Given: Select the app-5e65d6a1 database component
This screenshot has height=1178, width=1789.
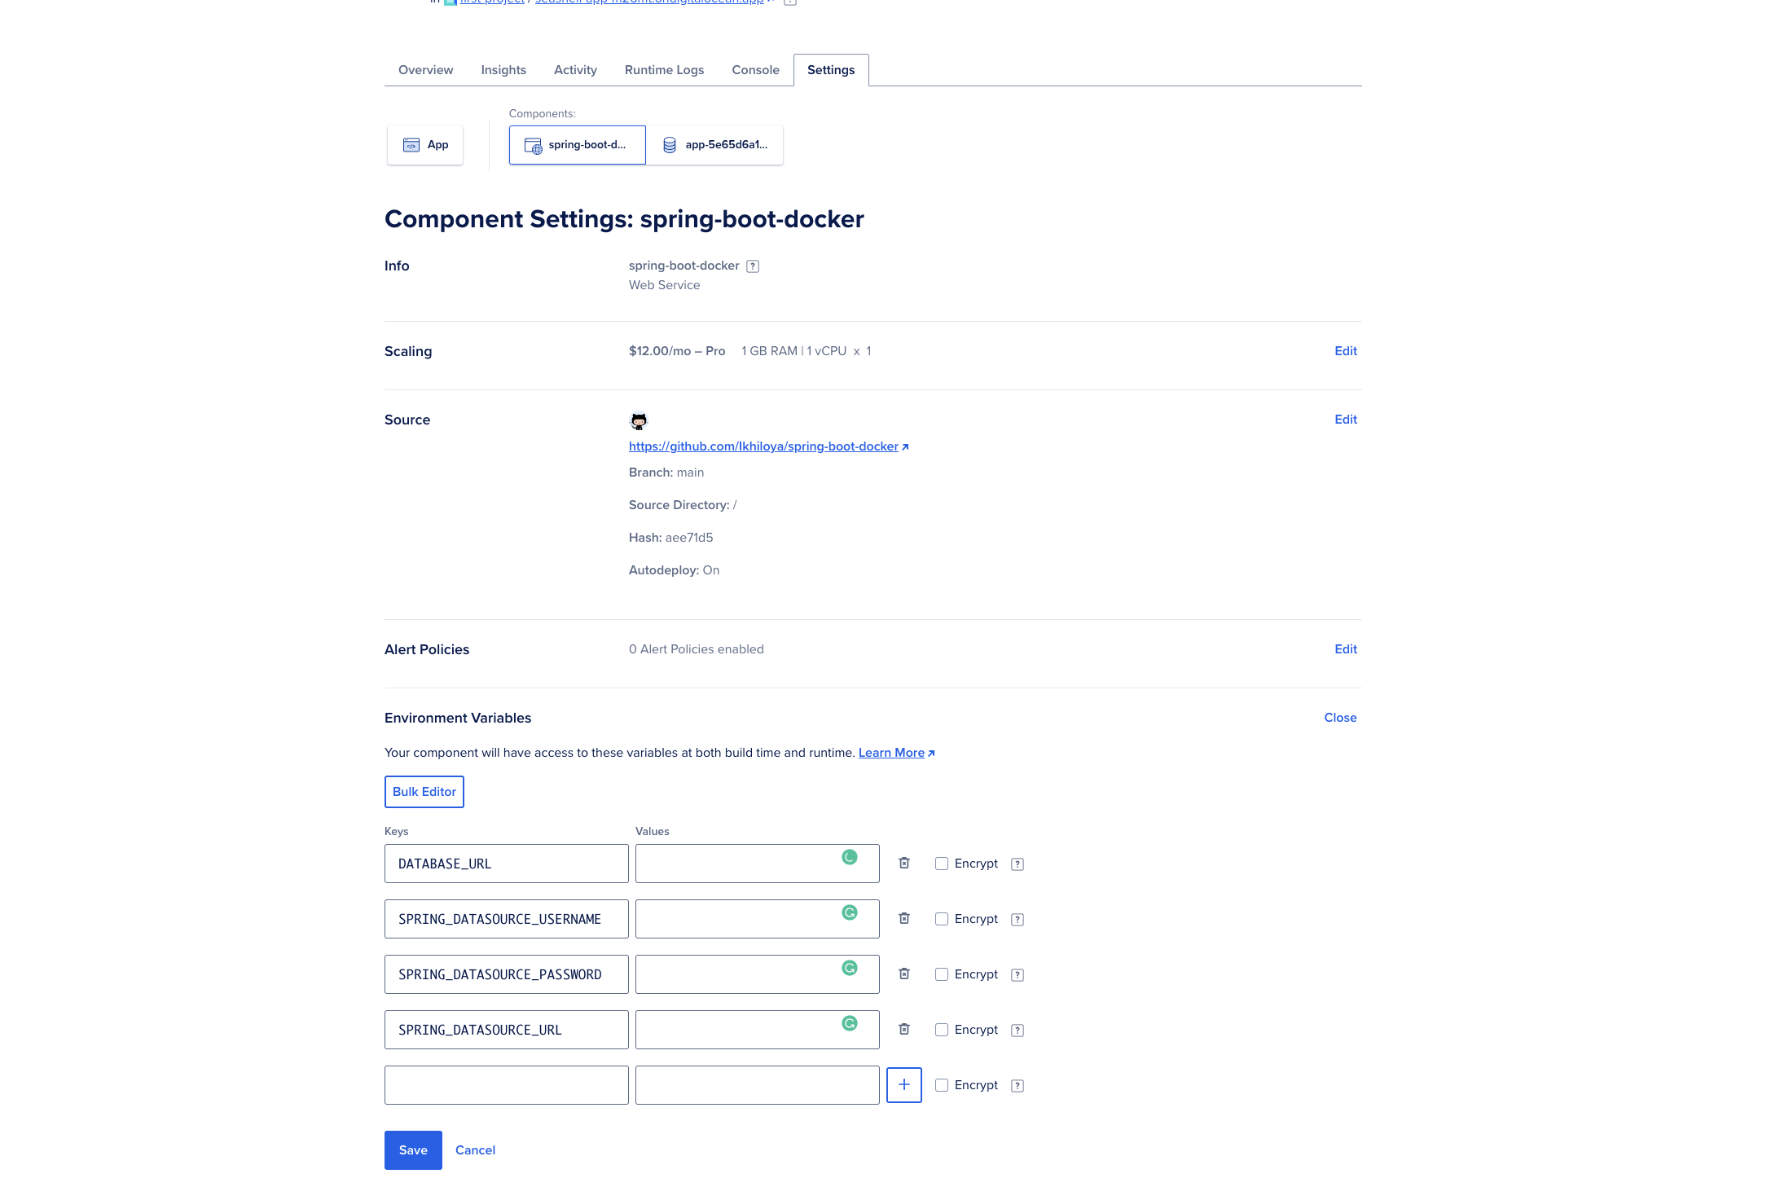Looking at the screenshot, I should coord(714,145).
